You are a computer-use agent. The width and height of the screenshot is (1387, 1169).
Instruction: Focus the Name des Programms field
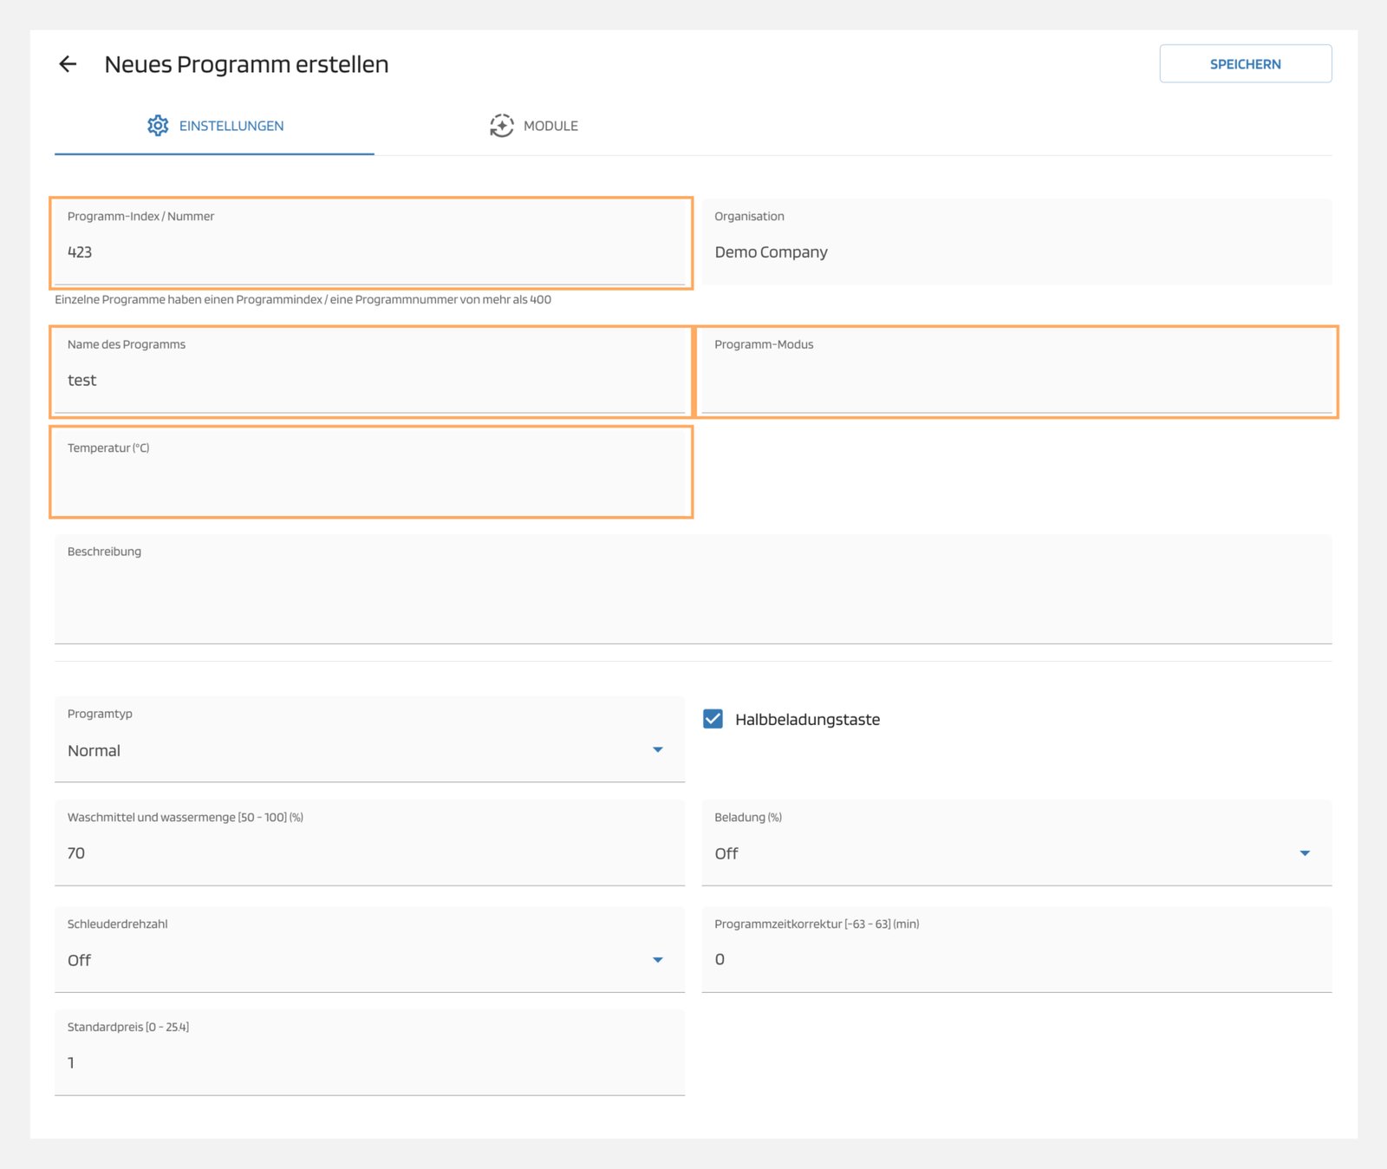coord(370,381)
